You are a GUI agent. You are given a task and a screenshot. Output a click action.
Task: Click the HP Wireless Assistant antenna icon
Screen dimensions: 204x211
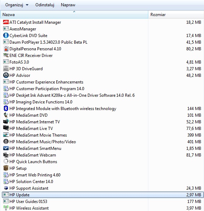coord(6,208)
